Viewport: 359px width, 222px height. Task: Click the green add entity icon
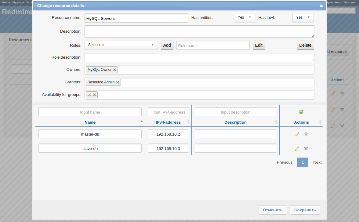[301, 112]
